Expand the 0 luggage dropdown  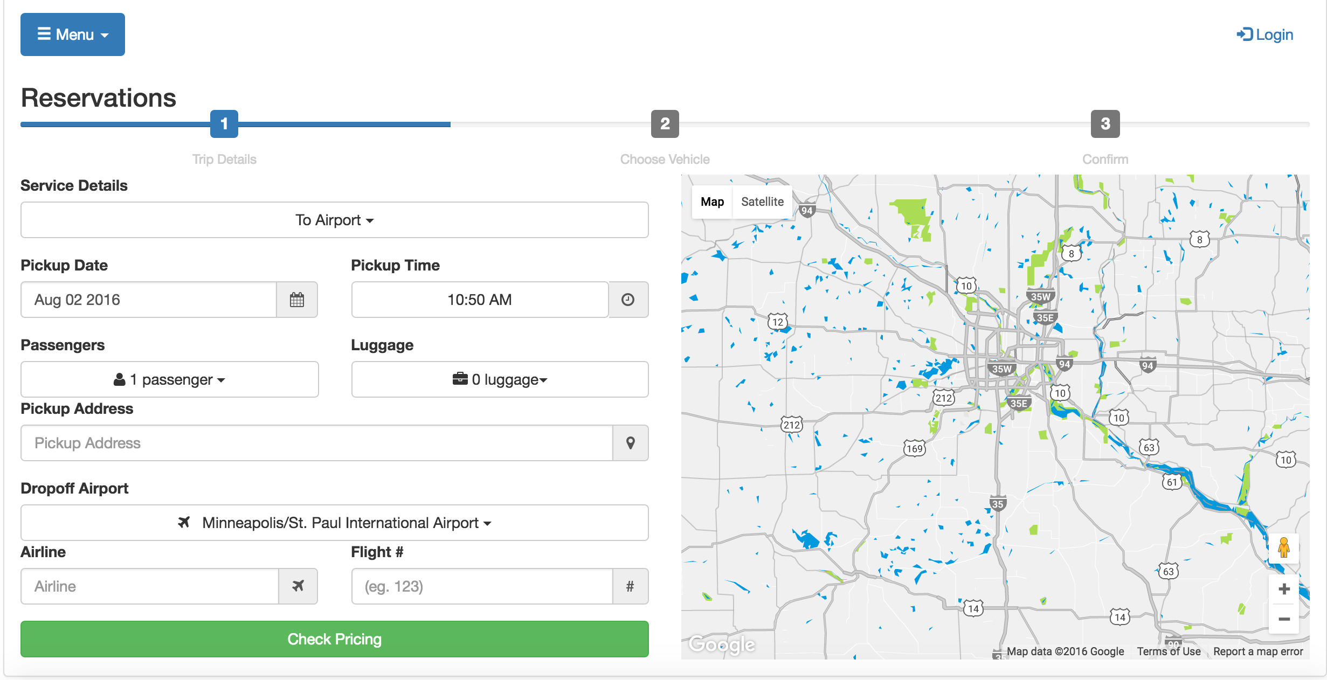tap(500, 379)
